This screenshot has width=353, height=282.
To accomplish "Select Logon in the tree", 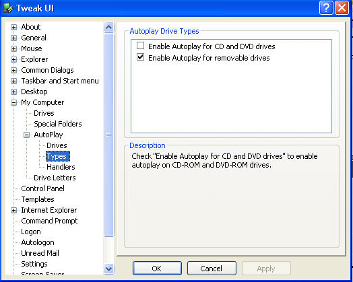I will [x=31, y=232].
